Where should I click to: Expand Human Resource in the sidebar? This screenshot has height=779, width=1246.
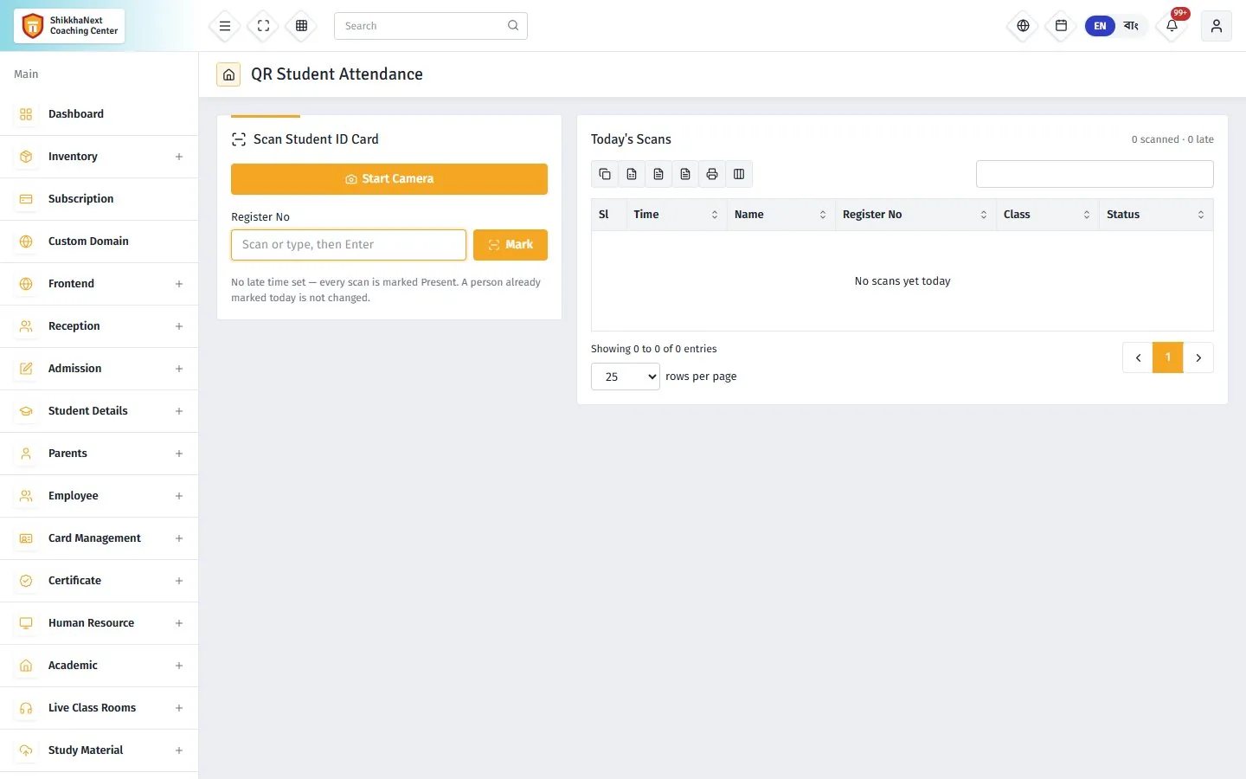click(x=99, y=623)
